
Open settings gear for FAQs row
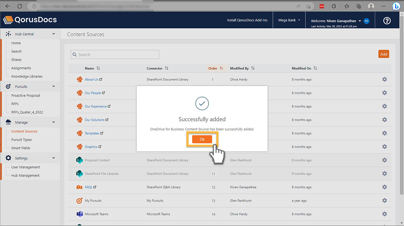pyautogui.click(x=385, y=187)
